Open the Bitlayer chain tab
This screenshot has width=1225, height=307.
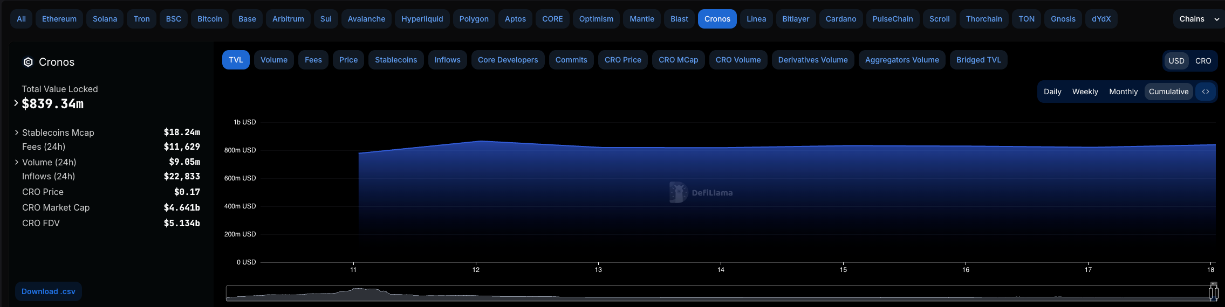[x=796, y=19]
